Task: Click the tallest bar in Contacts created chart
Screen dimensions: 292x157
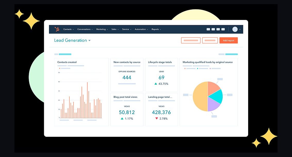Action: point(87,100)
